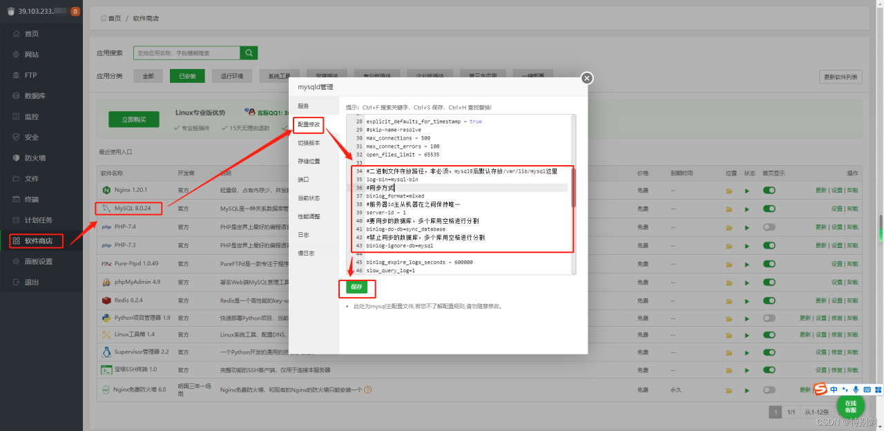The width and height of the screenshot is (884, 431).
Task: Toggle homepage display for Redis 6.2.4
Action: tap(769, 301)
